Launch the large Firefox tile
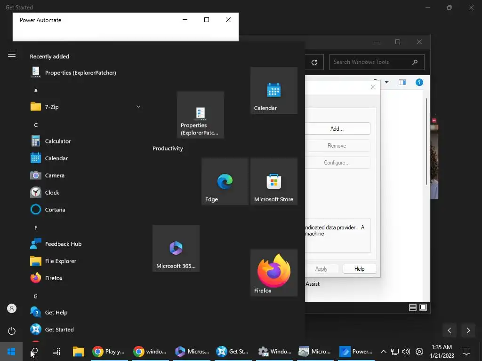Viewport: 482px width, 361px height. coord(274,273)
